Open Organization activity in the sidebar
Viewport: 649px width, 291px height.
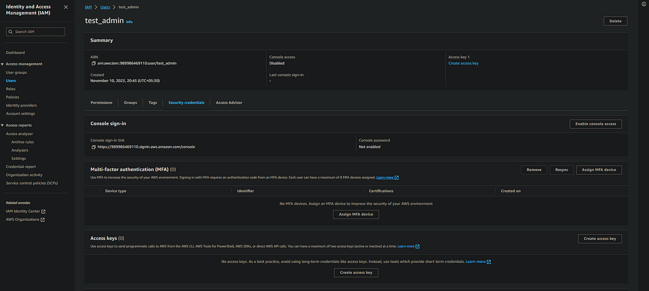[24, 175]
